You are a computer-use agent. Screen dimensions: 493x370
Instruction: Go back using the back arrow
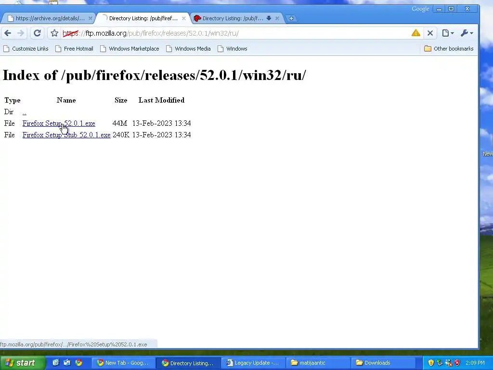pyautogui.click(x=8, y=33)
